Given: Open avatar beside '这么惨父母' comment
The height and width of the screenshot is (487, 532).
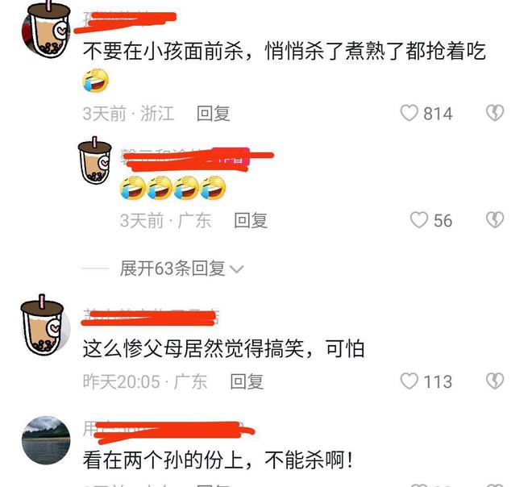Looking at the screenshot, I should pyautogui.click(x=45, y=325).
